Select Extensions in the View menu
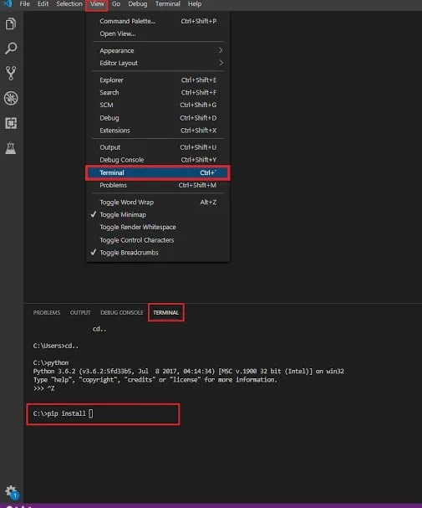The height and width of the screenshot is (508, 422). 158,131
